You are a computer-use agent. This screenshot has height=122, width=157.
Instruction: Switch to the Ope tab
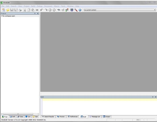click(x=35, y=117)
